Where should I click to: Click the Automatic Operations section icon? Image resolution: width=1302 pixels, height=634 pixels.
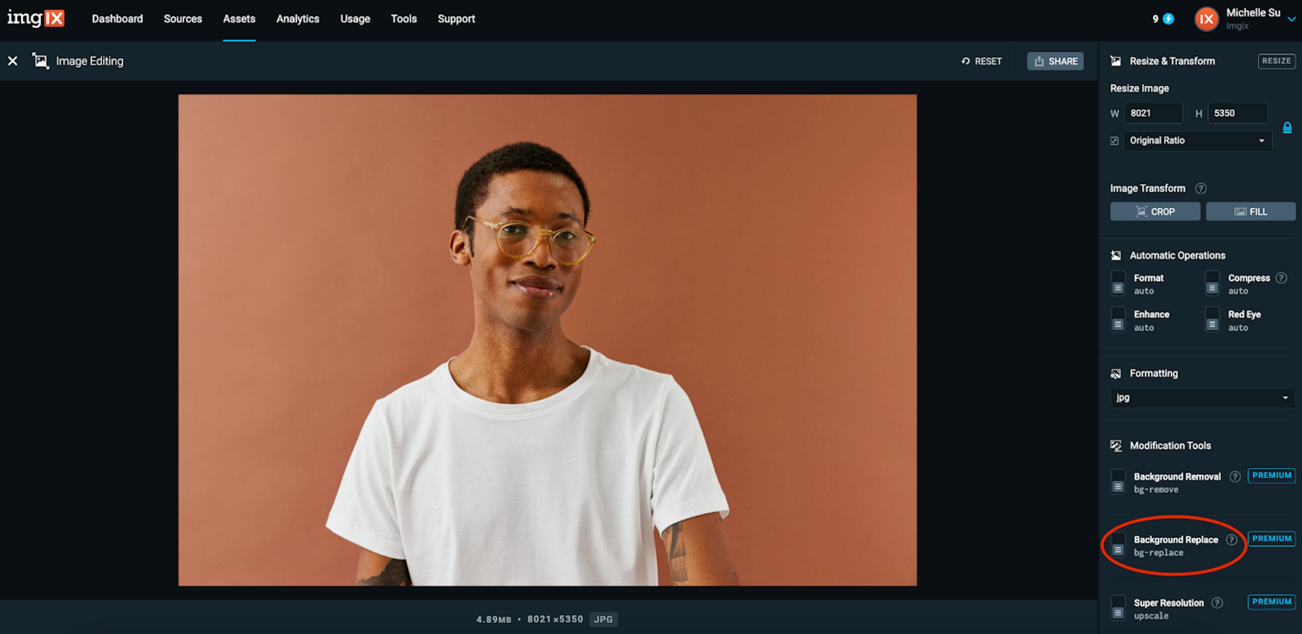[1116, 255]
